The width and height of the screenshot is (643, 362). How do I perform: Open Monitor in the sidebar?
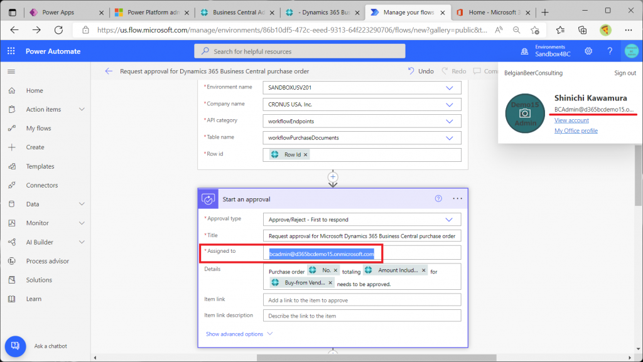coord(37,223)
